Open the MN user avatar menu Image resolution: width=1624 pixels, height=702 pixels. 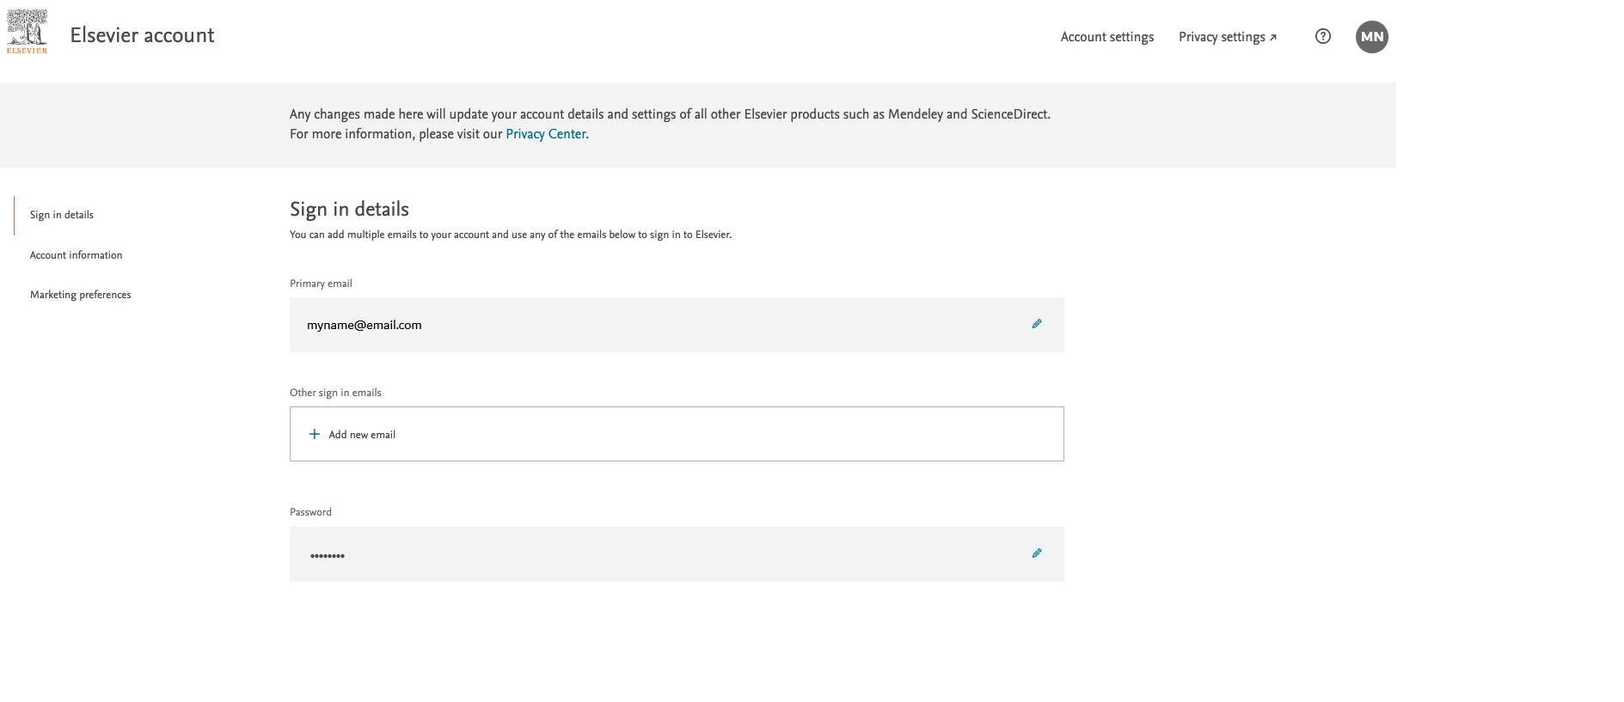pos(1371,37)
